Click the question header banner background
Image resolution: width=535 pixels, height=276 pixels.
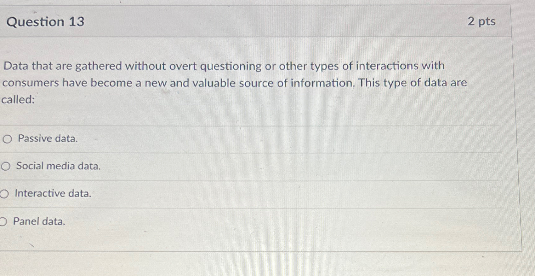pyautogui.click(x=252, y=22)
